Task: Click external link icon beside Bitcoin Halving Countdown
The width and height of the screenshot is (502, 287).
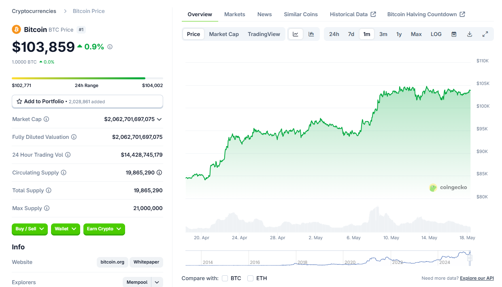Action: tap(462, 15)
